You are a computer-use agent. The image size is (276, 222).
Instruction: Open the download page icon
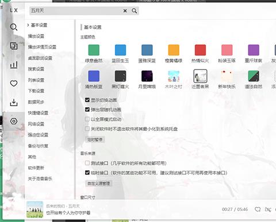[x=14, y=102]
